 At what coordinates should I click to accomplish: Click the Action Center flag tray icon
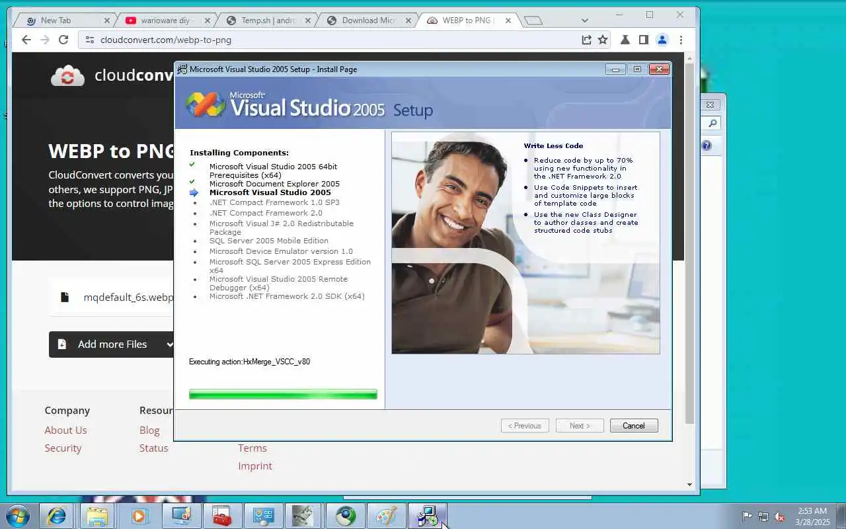point(747,516)
